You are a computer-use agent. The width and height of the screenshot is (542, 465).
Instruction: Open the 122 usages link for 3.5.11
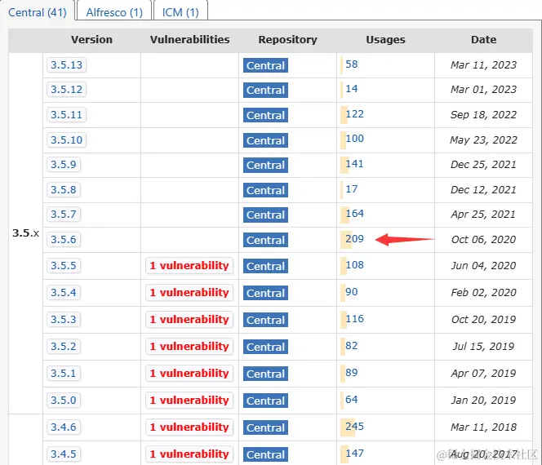pyautogui.click(x=354, y=114)
